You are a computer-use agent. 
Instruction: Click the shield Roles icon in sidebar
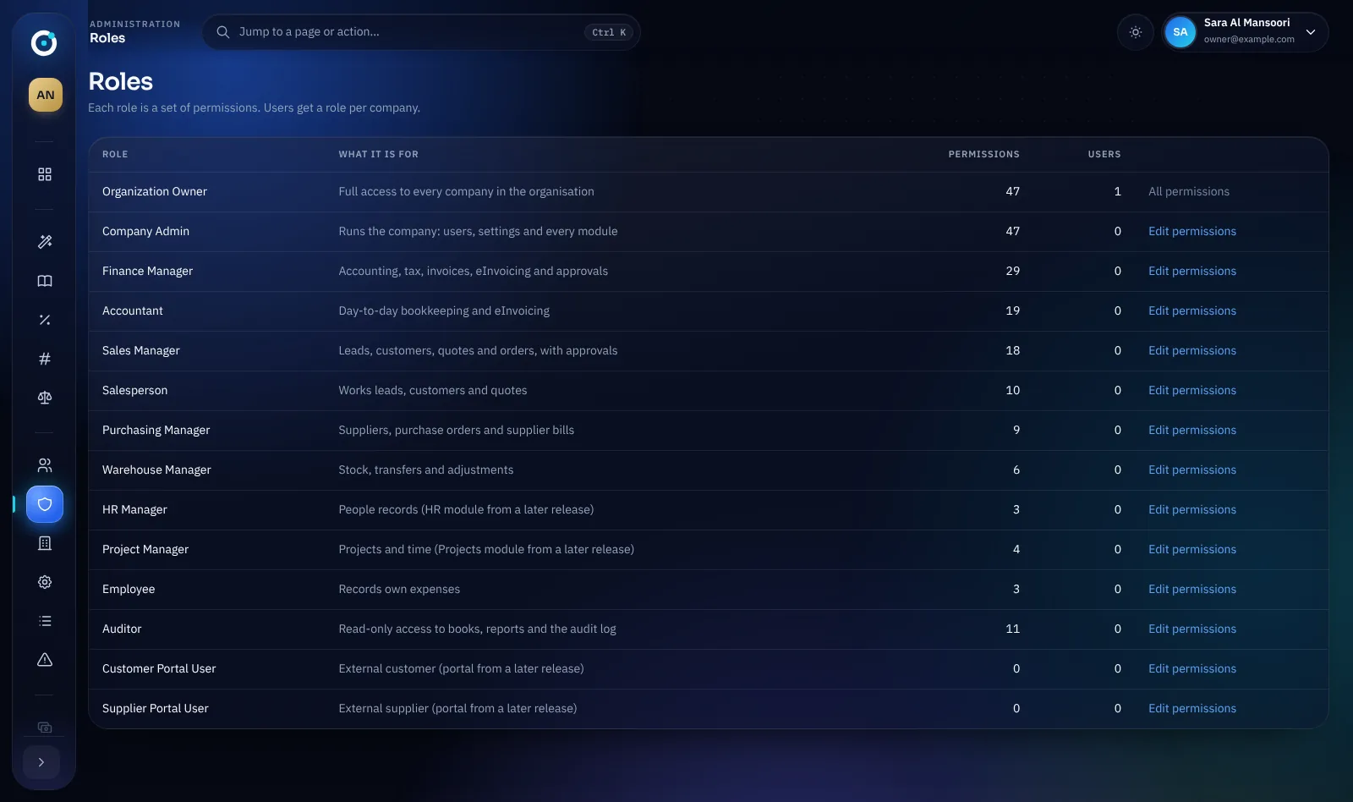(45, 504)
